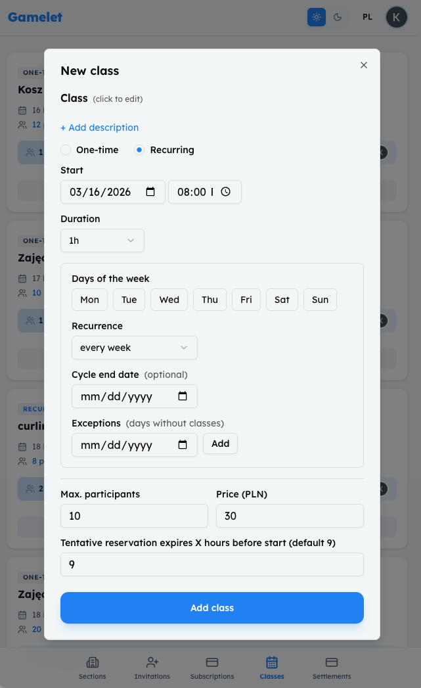Expand the Duration dropdown

[x=102, y=241]
